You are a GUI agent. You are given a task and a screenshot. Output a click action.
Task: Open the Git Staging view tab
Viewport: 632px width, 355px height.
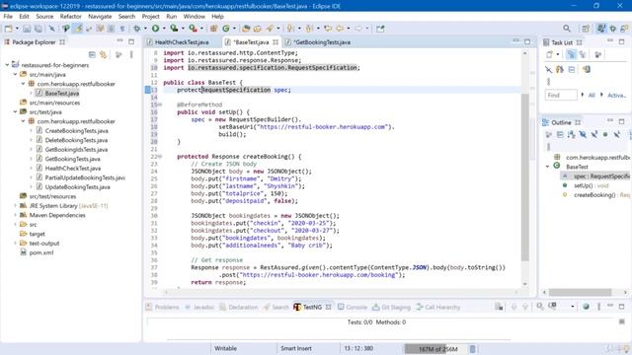(x=391, y=307)
